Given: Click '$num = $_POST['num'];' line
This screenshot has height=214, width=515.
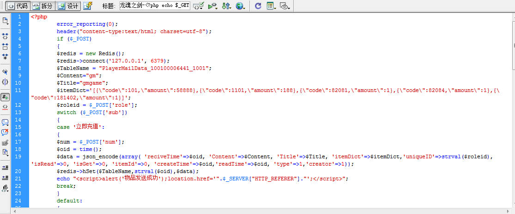Looking at the screenshot, I should (x=91, y=142).
